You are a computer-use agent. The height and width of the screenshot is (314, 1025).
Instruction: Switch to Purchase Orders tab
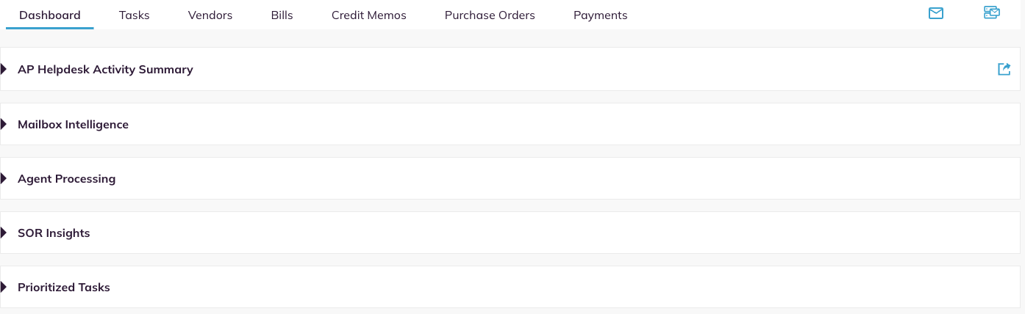(490, 15)
